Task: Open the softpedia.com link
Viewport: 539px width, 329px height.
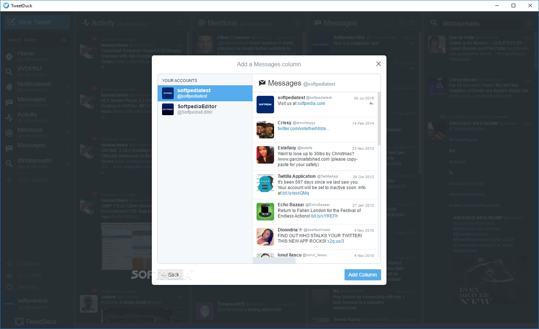Action: tap(311, 103)
